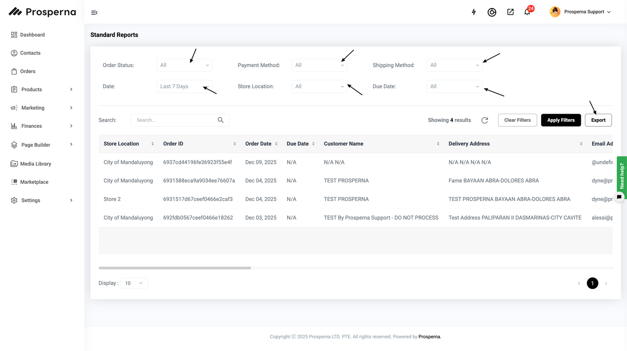Image resolution: width=627 pixels, height=351 pixels.
Task: Click the Apply Filters button
Action: point(561,120)
